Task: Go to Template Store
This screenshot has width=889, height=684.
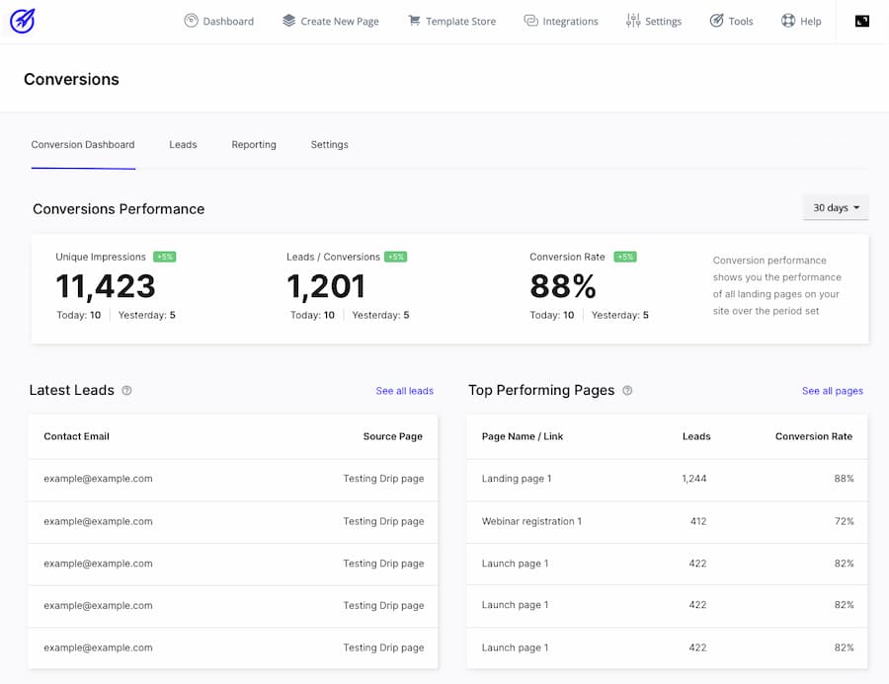Action: pyautogui.click(x=461, y=22)
